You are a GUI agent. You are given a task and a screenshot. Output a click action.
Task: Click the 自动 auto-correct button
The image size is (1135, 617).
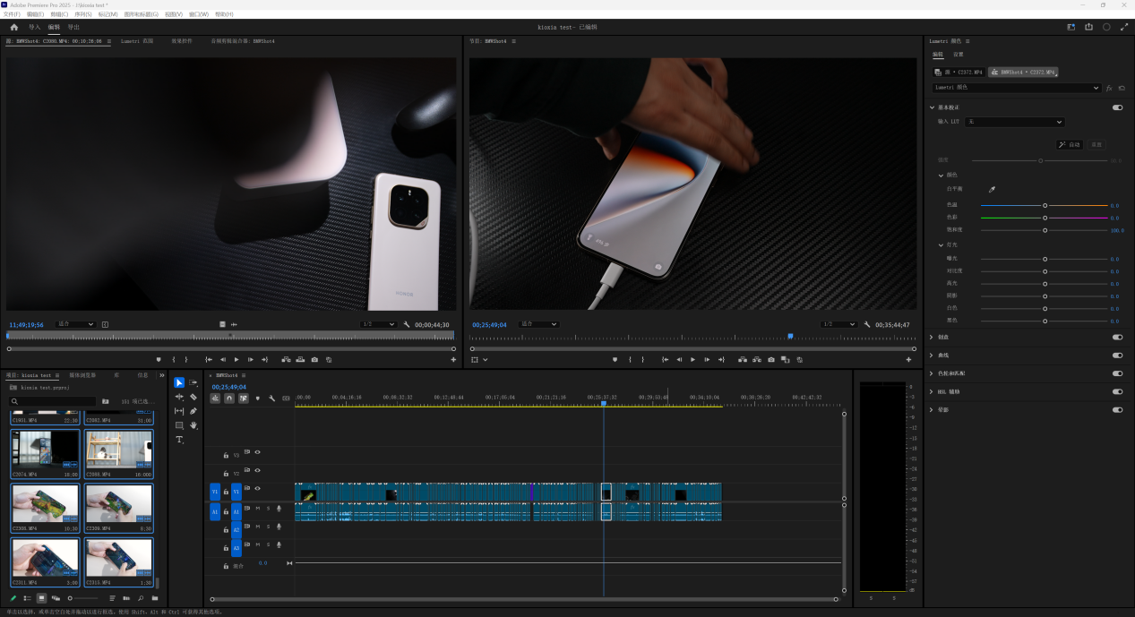coord(1070,144)
